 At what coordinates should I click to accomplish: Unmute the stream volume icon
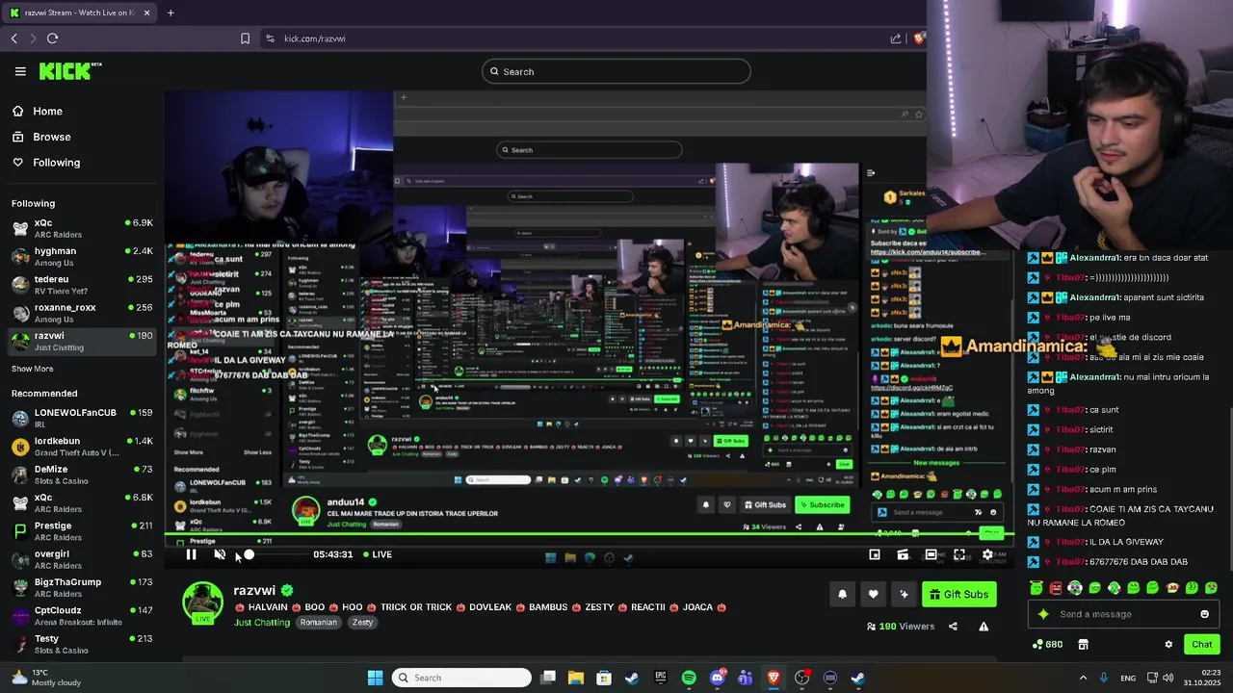coord(220,554)
